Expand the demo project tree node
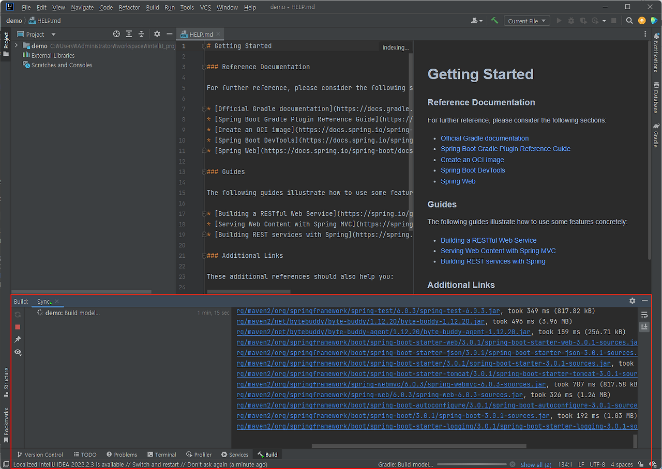Image resolution: width=662 pixels, height=469 pixels. pyautogui.click(x=17, y=45)
